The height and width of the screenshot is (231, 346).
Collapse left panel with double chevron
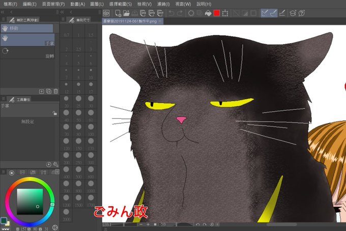point(3,12)
